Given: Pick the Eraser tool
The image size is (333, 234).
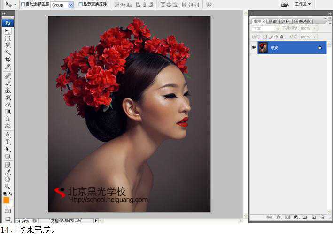Looking at the screenshot, I should tap(8, 105).
